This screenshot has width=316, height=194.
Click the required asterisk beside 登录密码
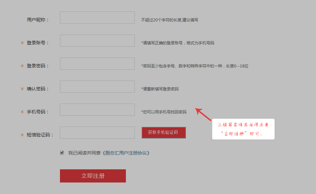22,66
